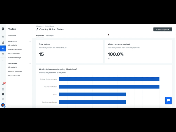
Task: Collapse the Contacts section chevron
Action: pyautogui.click(x=30, y=42)
